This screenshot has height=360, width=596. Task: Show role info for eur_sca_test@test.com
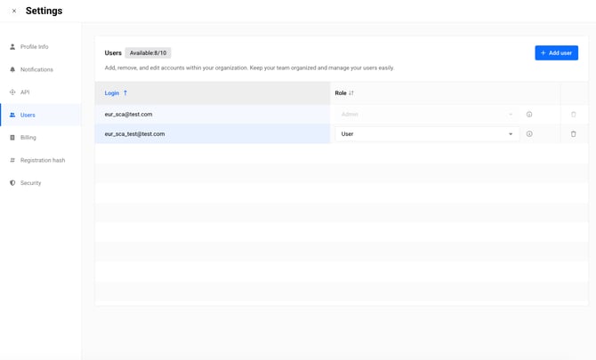click(529, 134)
